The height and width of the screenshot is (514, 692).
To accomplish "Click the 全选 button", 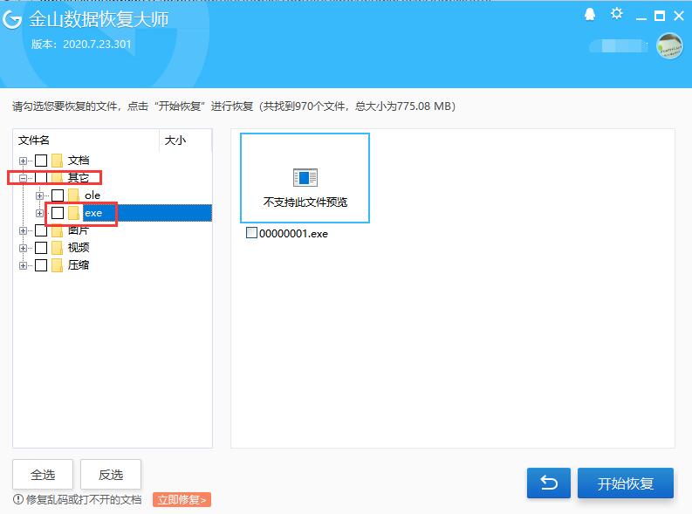I will click(x=43, y=475).
